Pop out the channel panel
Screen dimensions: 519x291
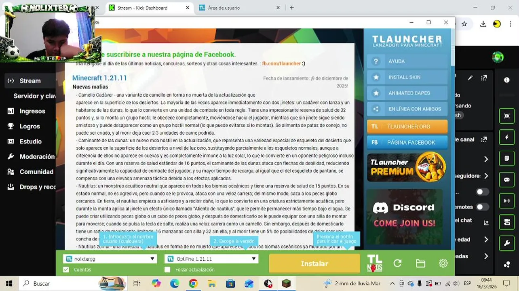click(x=484, y=139)
